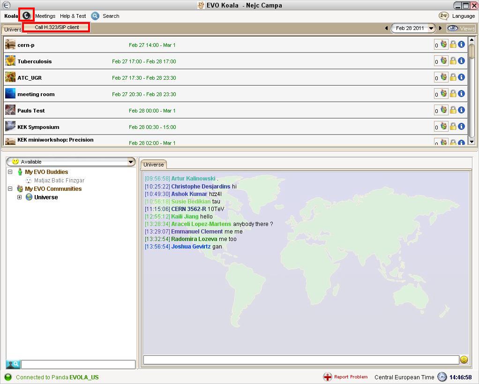Collapse the My EVO Communities tree node
Viewport: 479px width, 384px height.
point(10,189)
